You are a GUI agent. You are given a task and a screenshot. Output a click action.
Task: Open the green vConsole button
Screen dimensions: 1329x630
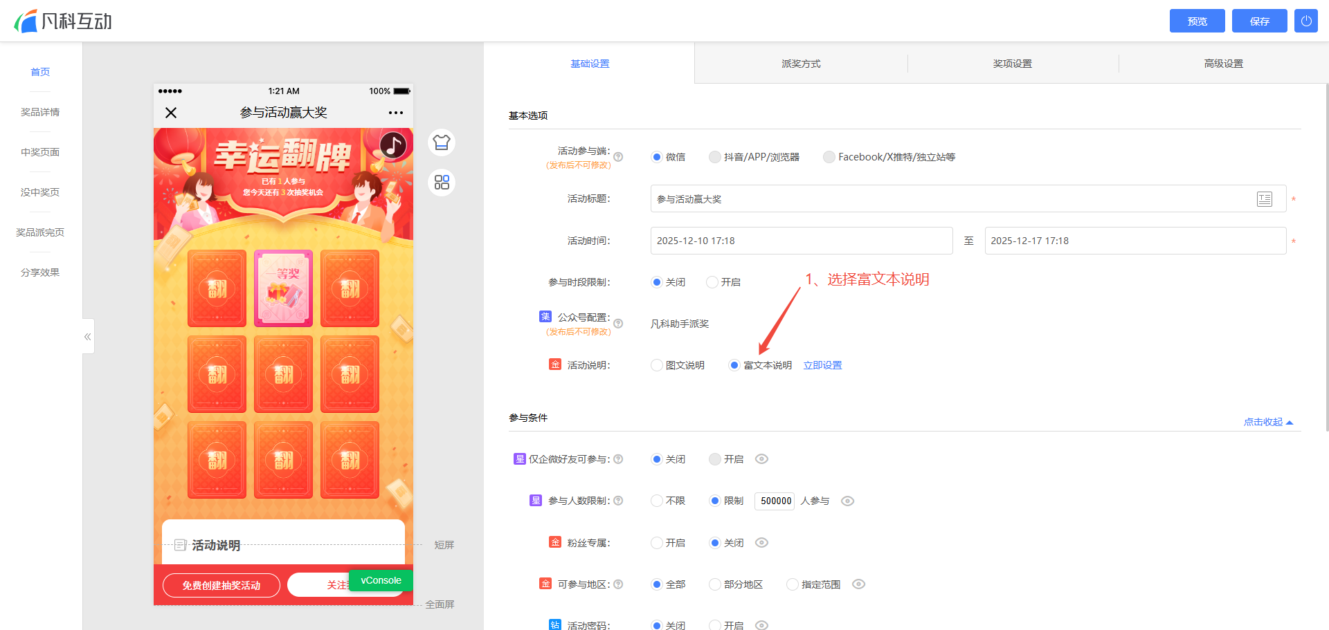381,580
